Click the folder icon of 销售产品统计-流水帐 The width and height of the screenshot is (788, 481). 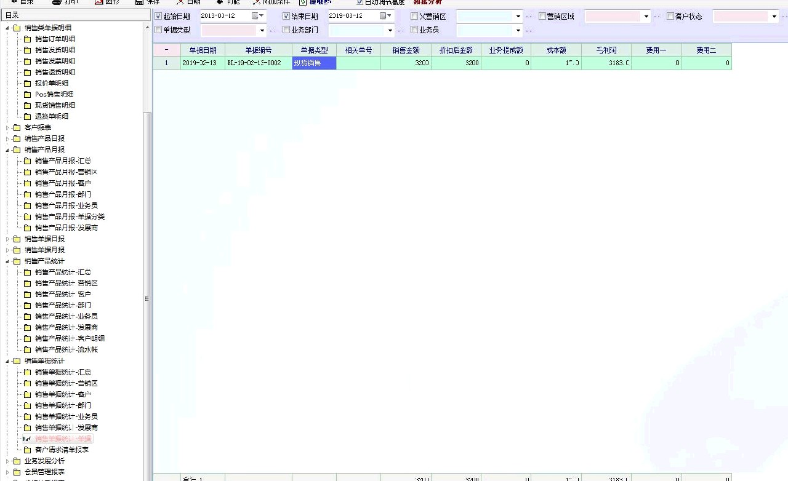point(27,349)
